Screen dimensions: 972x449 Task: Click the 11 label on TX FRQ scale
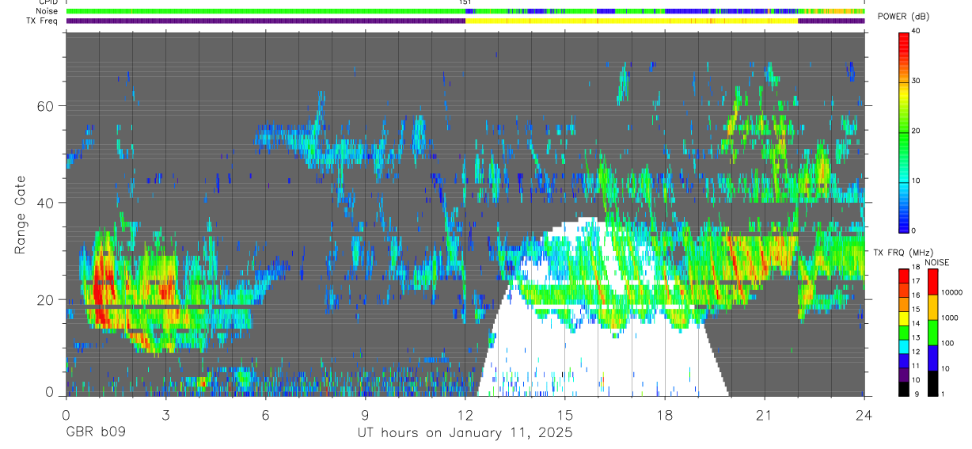(x=916, y=366)
